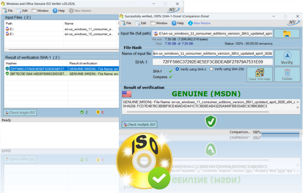Click the File menu icon in front window
The height and width of the screenshot is (193, 303).
pos(124,23)
